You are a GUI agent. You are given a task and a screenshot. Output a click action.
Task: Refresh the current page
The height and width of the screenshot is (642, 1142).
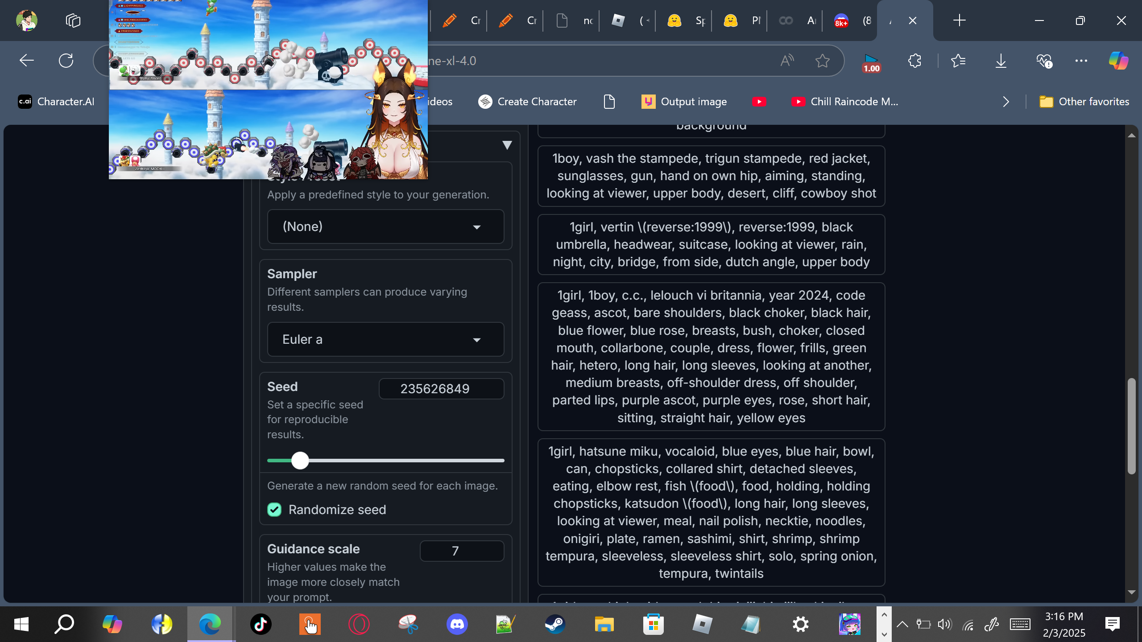click(66, 61)
